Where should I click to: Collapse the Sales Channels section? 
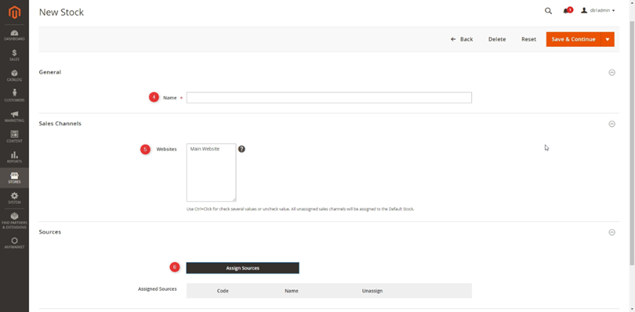[612, 124]
